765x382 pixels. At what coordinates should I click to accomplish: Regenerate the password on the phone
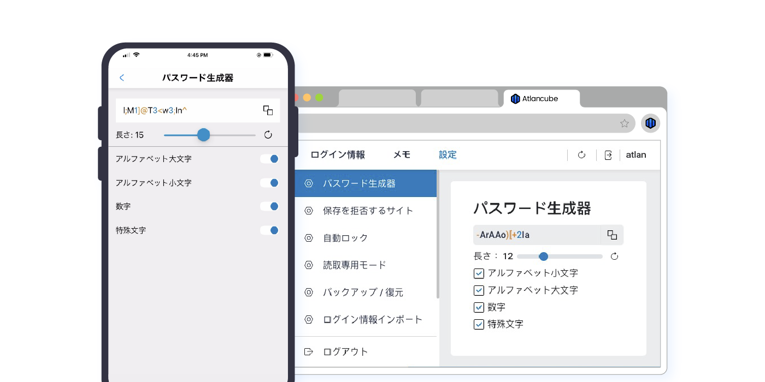pyautogui.click(x=268, y=135)
